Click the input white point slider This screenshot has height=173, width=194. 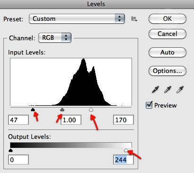(91, 109)
